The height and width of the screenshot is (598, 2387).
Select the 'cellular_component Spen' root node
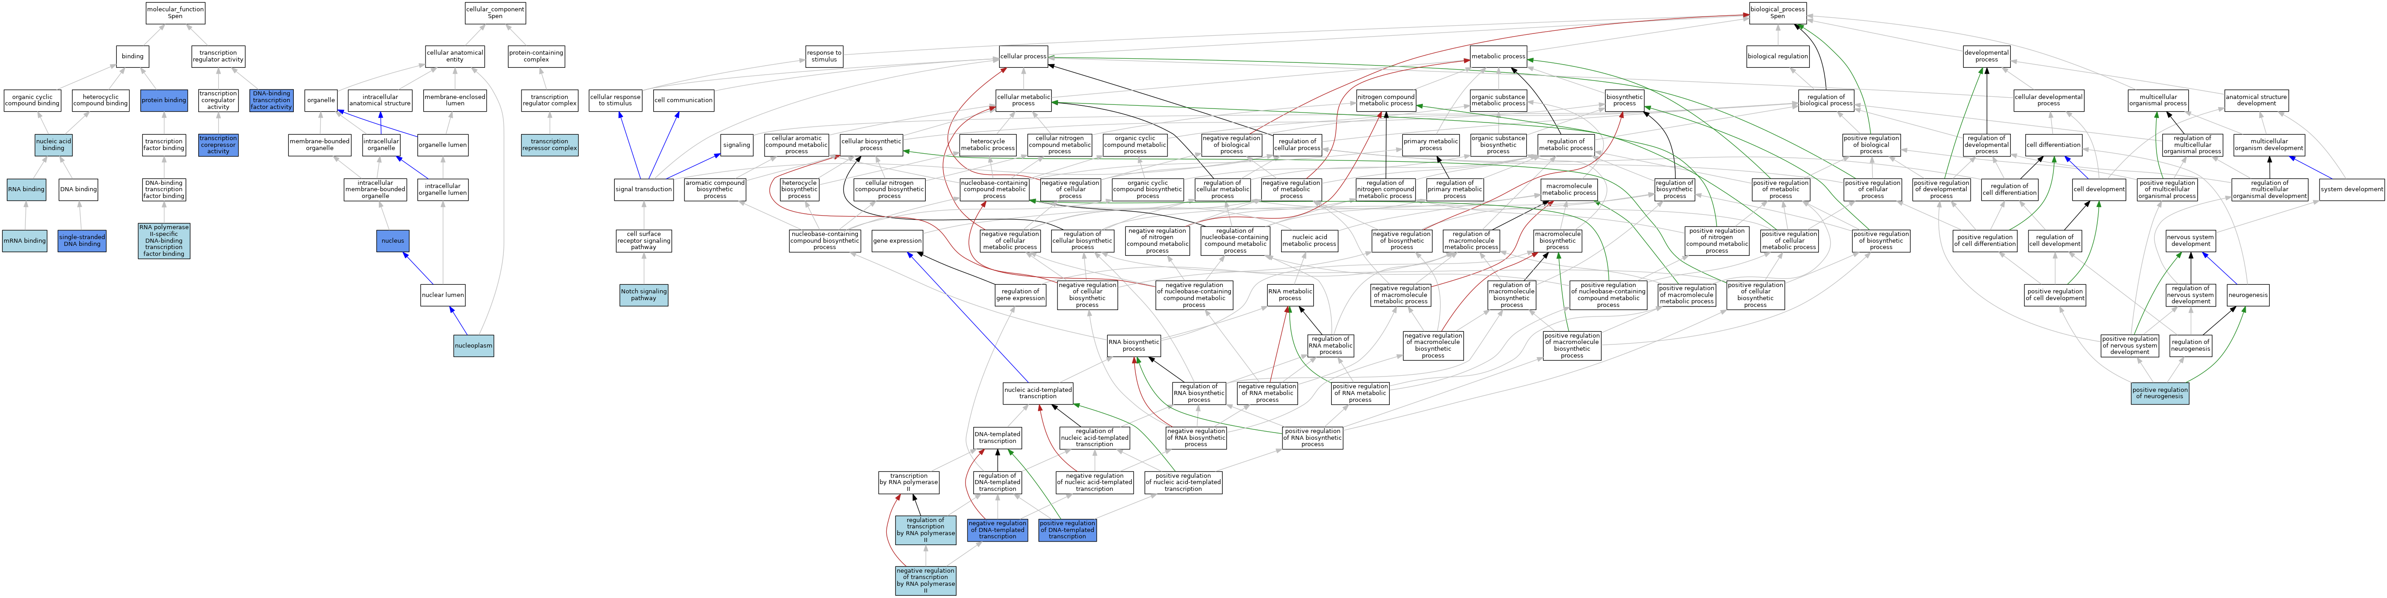[495, 13]
